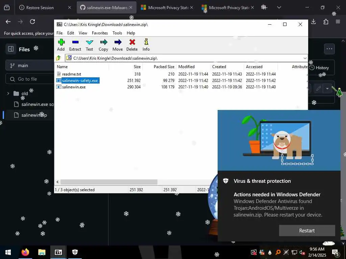This screenshot has height=259, width=346.
Task: Open the main branch selector
Action: pyautogui.click(x=30, y=65)
